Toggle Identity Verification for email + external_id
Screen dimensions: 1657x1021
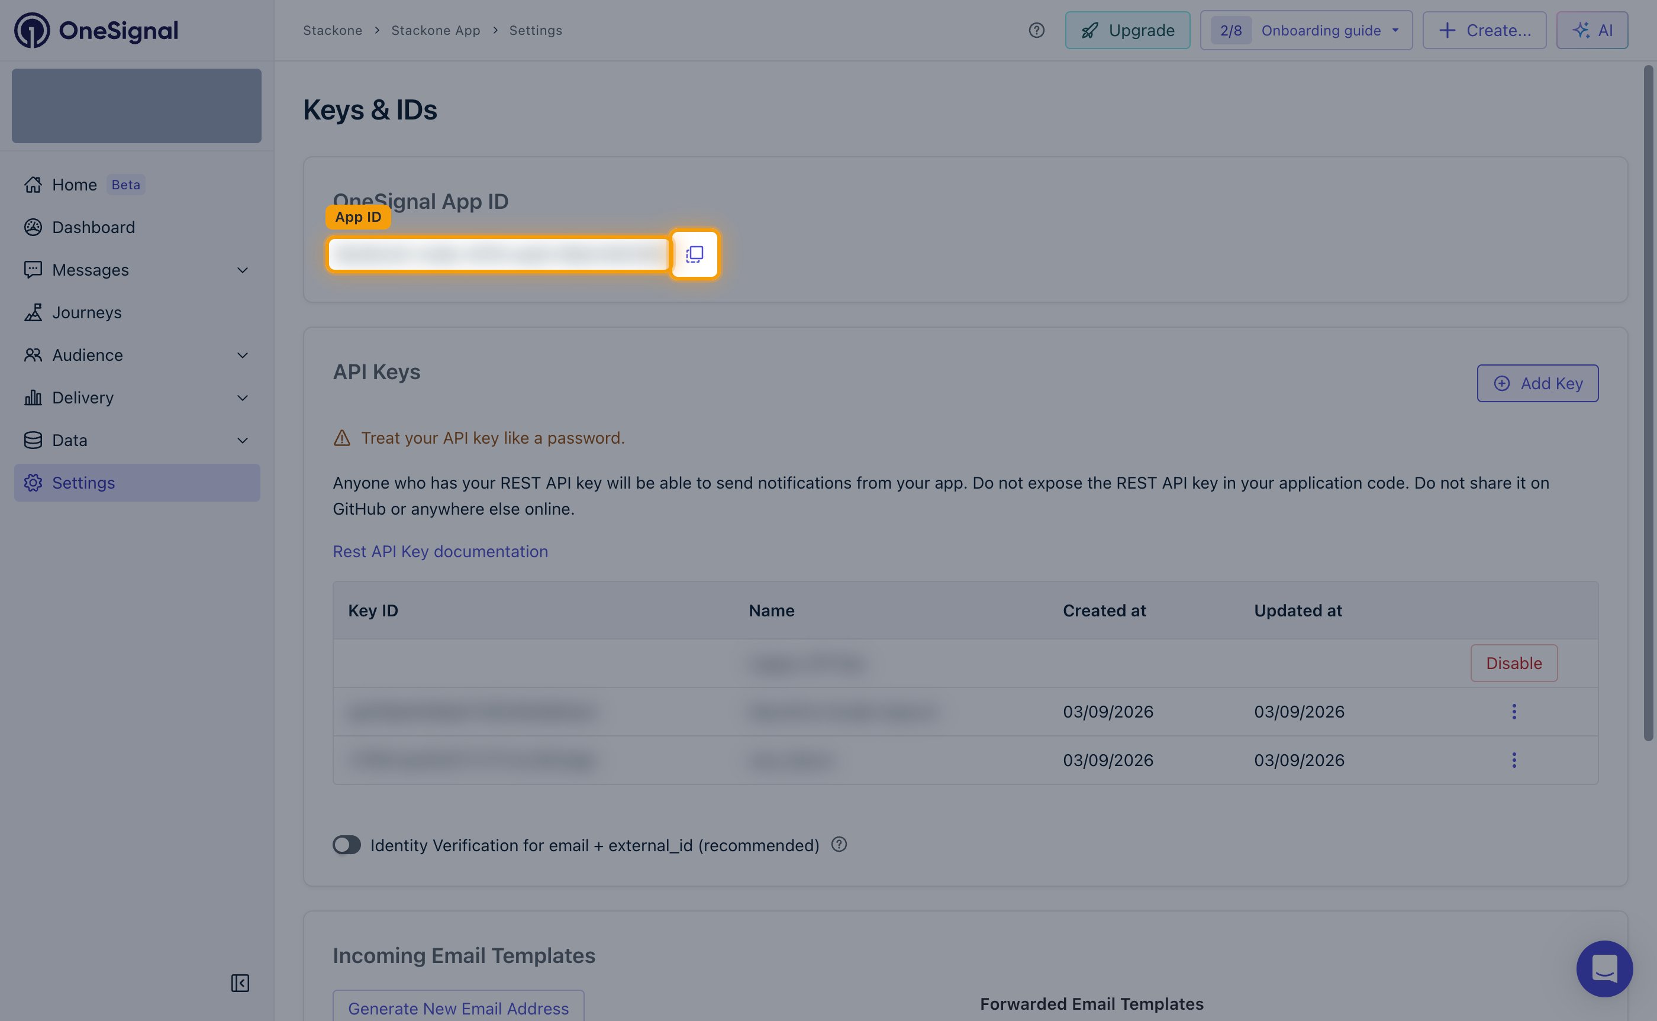pyautogui.click(x=347, y=845)
